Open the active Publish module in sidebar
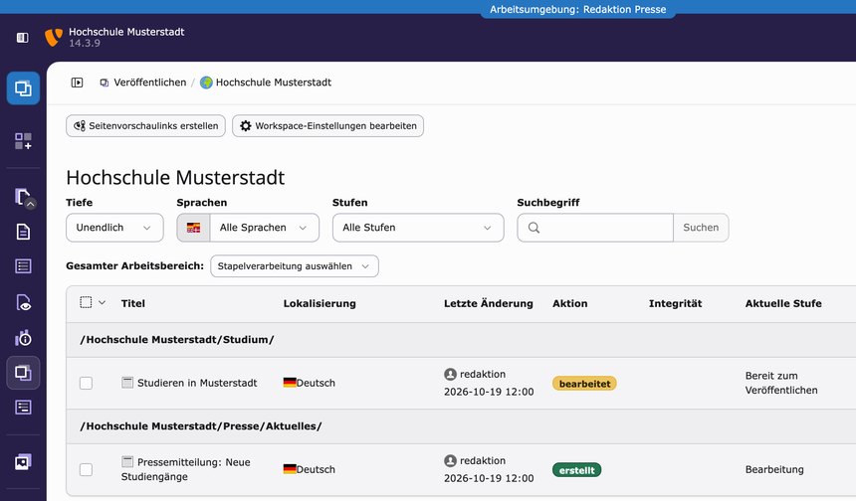Viewport: 856px width, 501px height. click(23, 373)
